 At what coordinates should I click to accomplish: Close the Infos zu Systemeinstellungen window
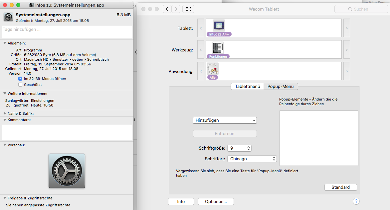point(5,5)
